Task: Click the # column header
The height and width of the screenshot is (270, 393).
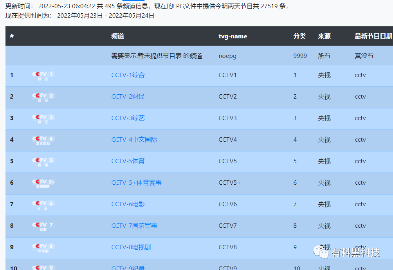Action: (x=12, y=36)
